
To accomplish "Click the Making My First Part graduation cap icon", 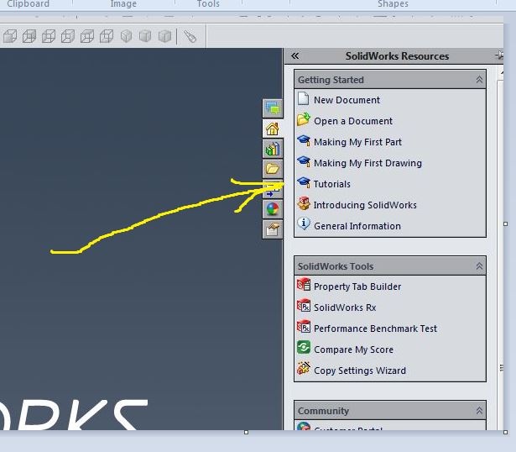I will click(304, 140).
